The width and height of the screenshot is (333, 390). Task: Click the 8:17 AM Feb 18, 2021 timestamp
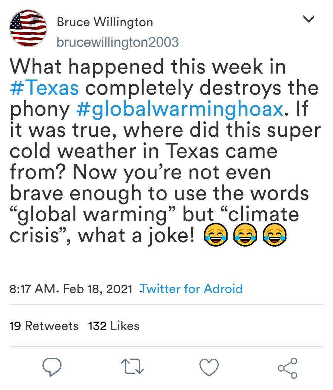coord(71,289)
